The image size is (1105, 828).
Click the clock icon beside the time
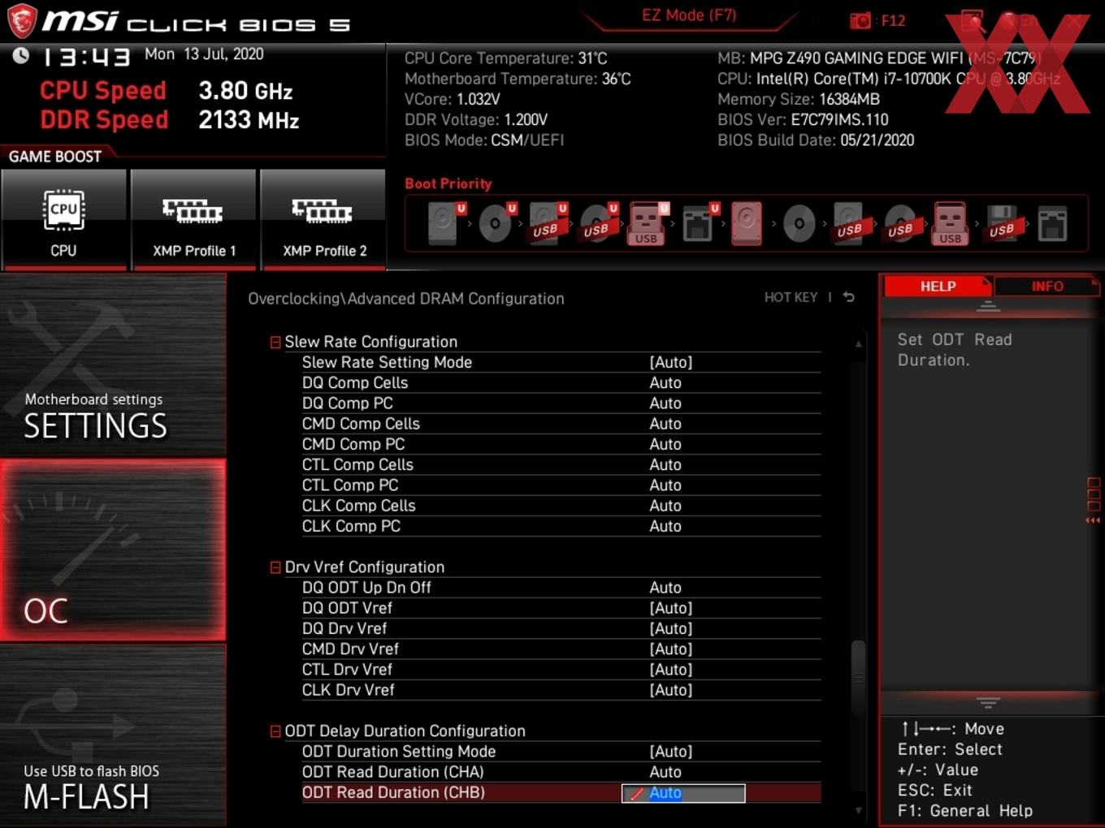[20, 55]
